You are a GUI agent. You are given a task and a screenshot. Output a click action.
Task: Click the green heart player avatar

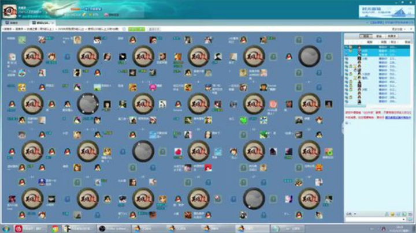243,121
